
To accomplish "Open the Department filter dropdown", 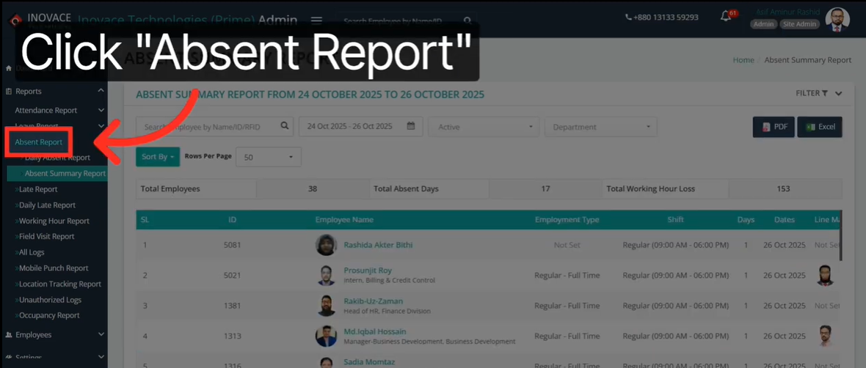I will (600, 127).
